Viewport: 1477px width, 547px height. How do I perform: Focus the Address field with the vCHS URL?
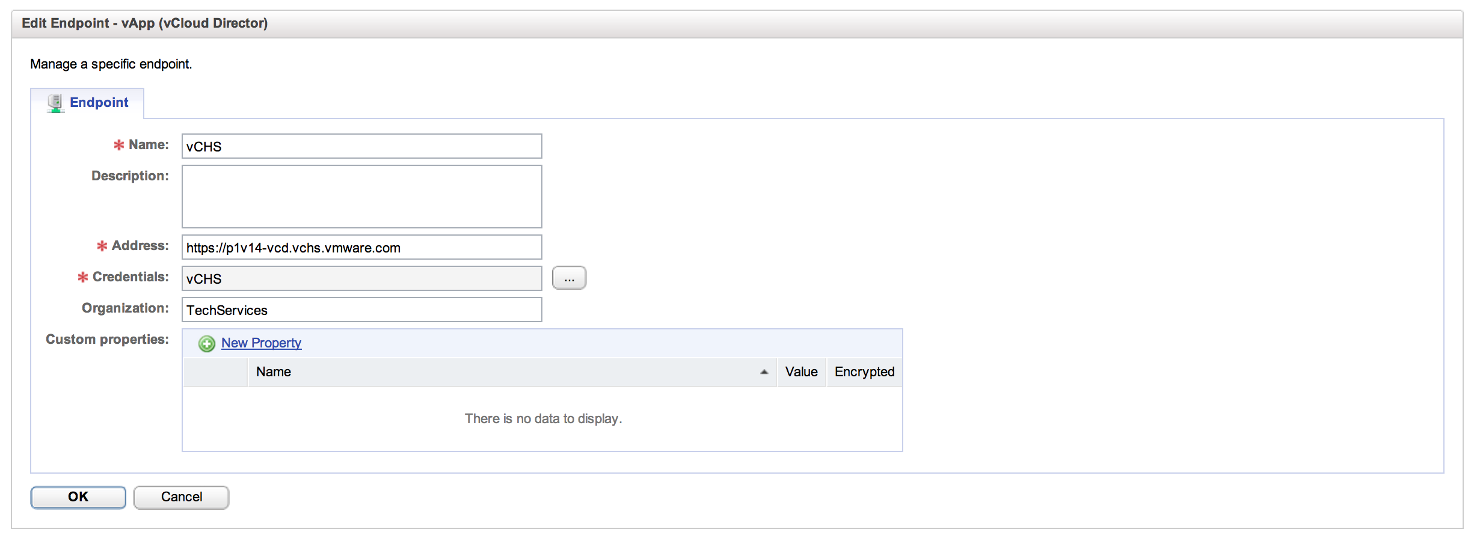[x=361, y=248]
